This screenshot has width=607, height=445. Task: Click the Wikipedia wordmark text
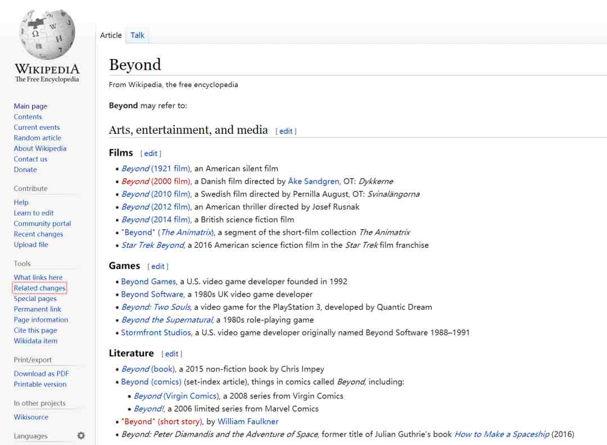point(47,69)
